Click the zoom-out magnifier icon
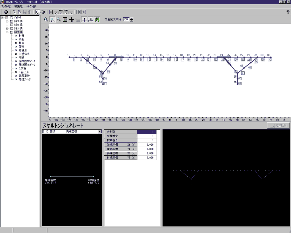 tap(59, 20)
